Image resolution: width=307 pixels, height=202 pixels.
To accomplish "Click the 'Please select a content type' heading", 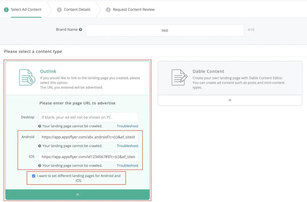I will click(33, 52).
